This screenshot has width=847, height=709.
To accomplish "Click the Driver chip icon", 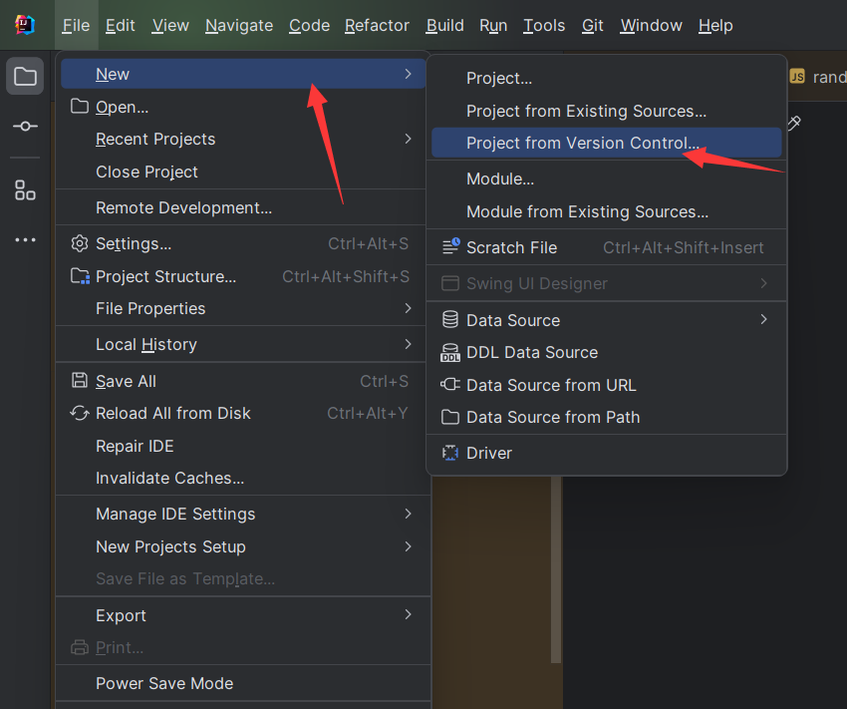I will 450,453.
